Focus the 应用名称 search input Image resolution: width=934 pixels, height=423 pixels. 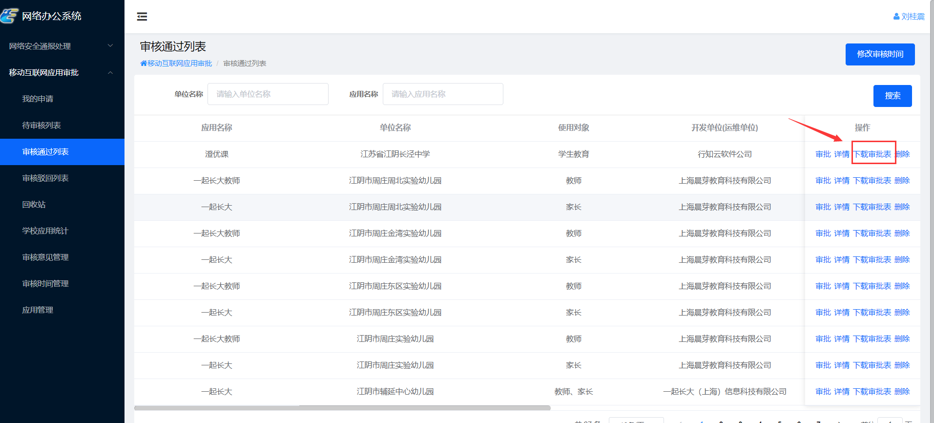coord(442,94)
